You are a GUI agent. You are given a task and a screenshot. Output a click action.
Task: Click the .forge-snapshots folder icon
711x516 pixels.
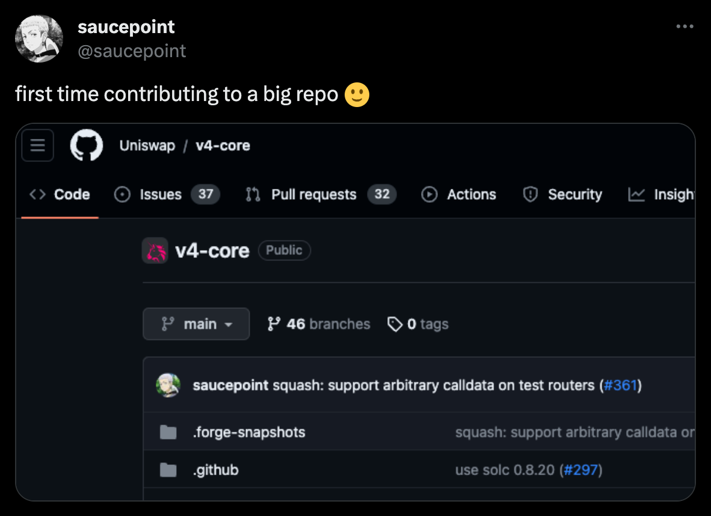pyautogui.click(x=168, y=432)
